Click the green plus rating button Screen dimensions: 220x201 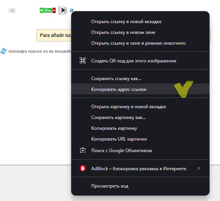pos(41,10)
